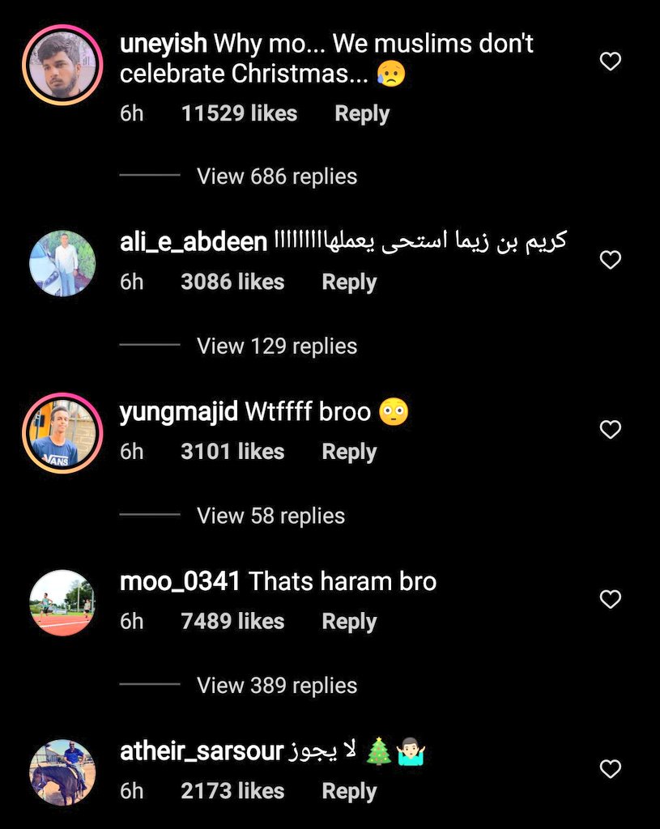This screenshot has width=660, height=829.
Task: Expand View 58 replies
Action: pyautogui.click(x=270, y=516)
